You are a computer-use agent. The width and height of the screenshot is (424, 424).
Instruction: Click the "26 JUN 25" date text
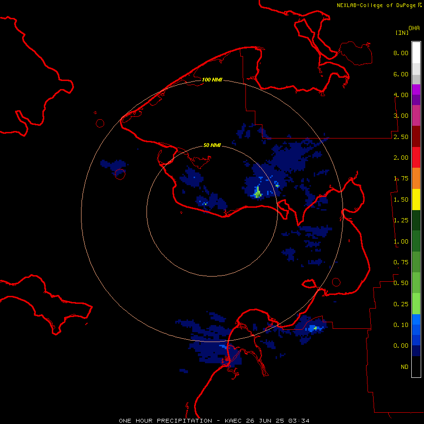tap(265, 421)
